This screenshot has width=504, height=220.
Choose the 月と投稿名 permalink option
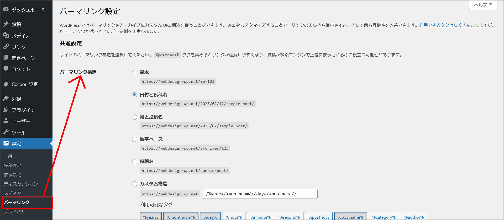pyautogui.click(x=135, y=117)
